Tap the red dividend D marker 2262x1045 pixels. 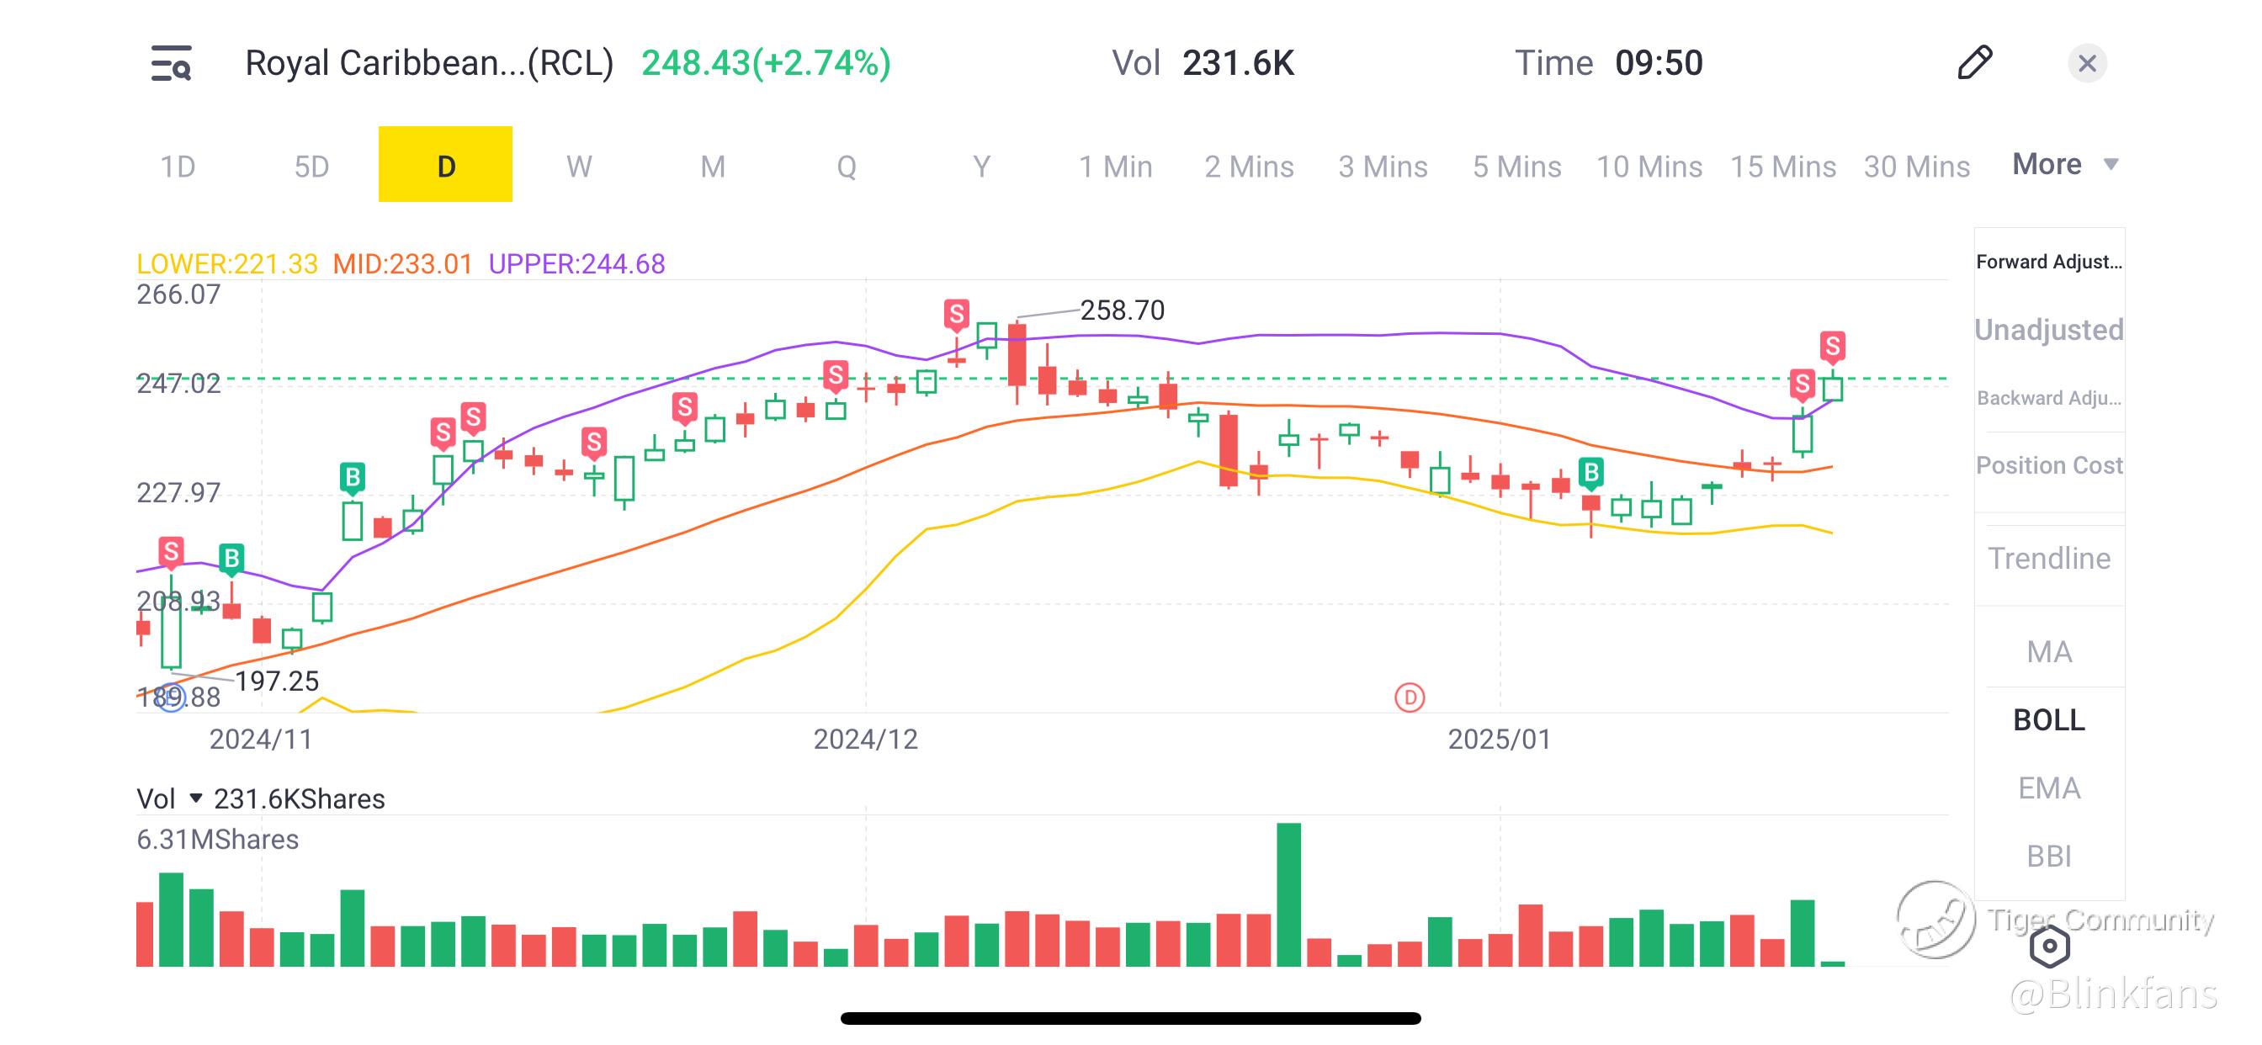(1410, 698)
